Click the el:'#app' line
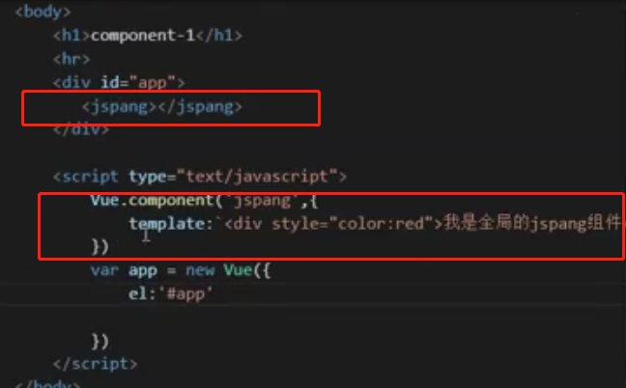 [x=170, y=293]
